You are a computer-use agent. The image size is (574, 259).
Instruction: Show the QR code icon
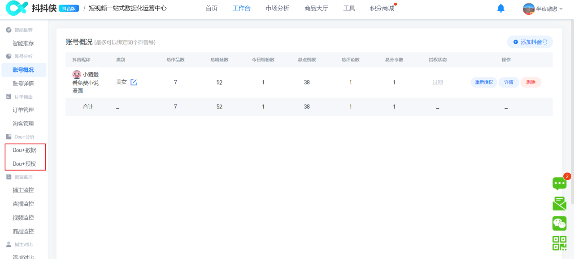pyautogui.click(x=559, y=243)
